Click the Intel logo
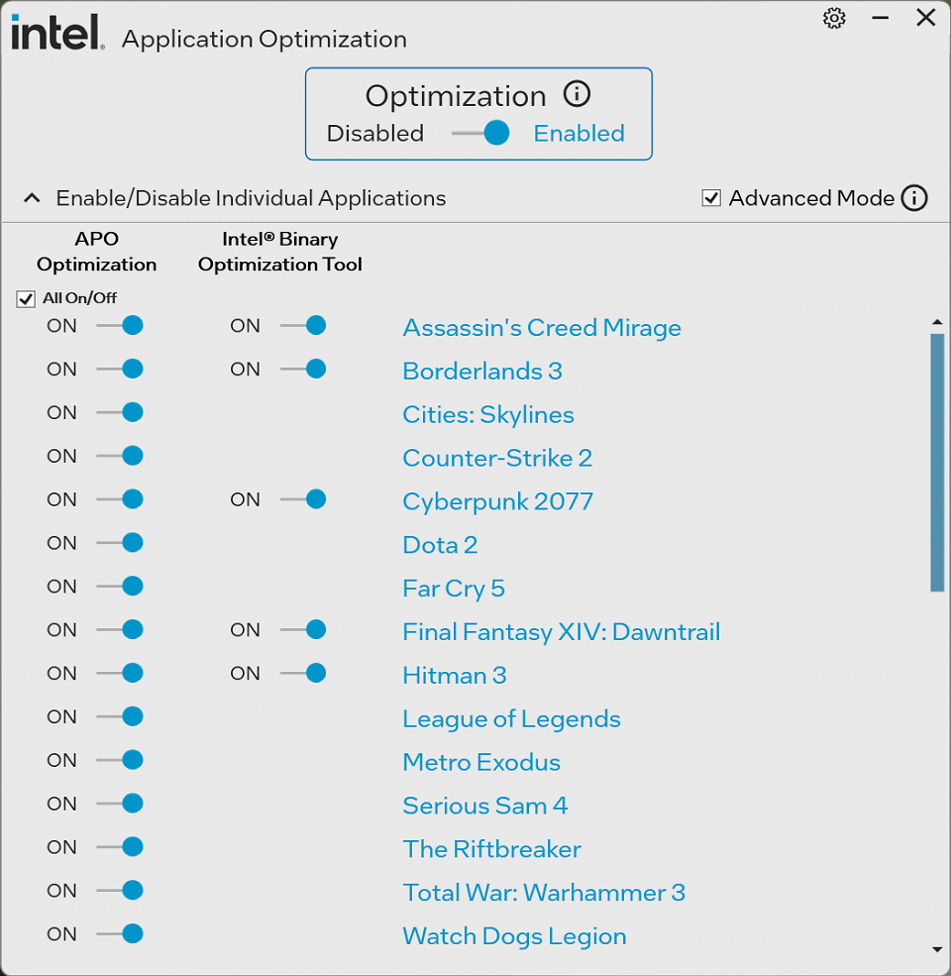Screen dimensions: 951x976 [x=57, y=33]
